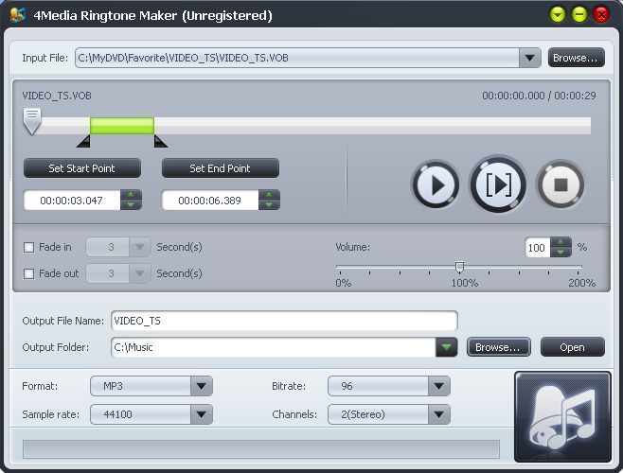Open the output folder

(x=573, y=347)
